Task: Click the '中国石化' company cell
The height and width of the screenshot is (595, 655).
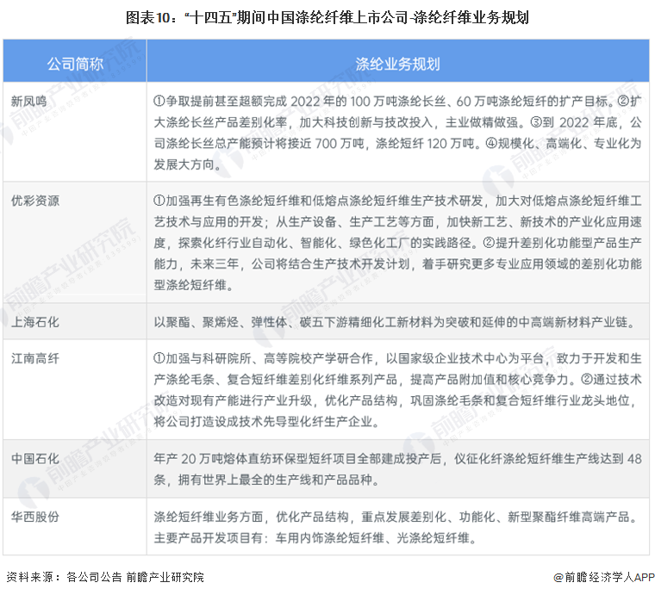Action: pos(75,468)
